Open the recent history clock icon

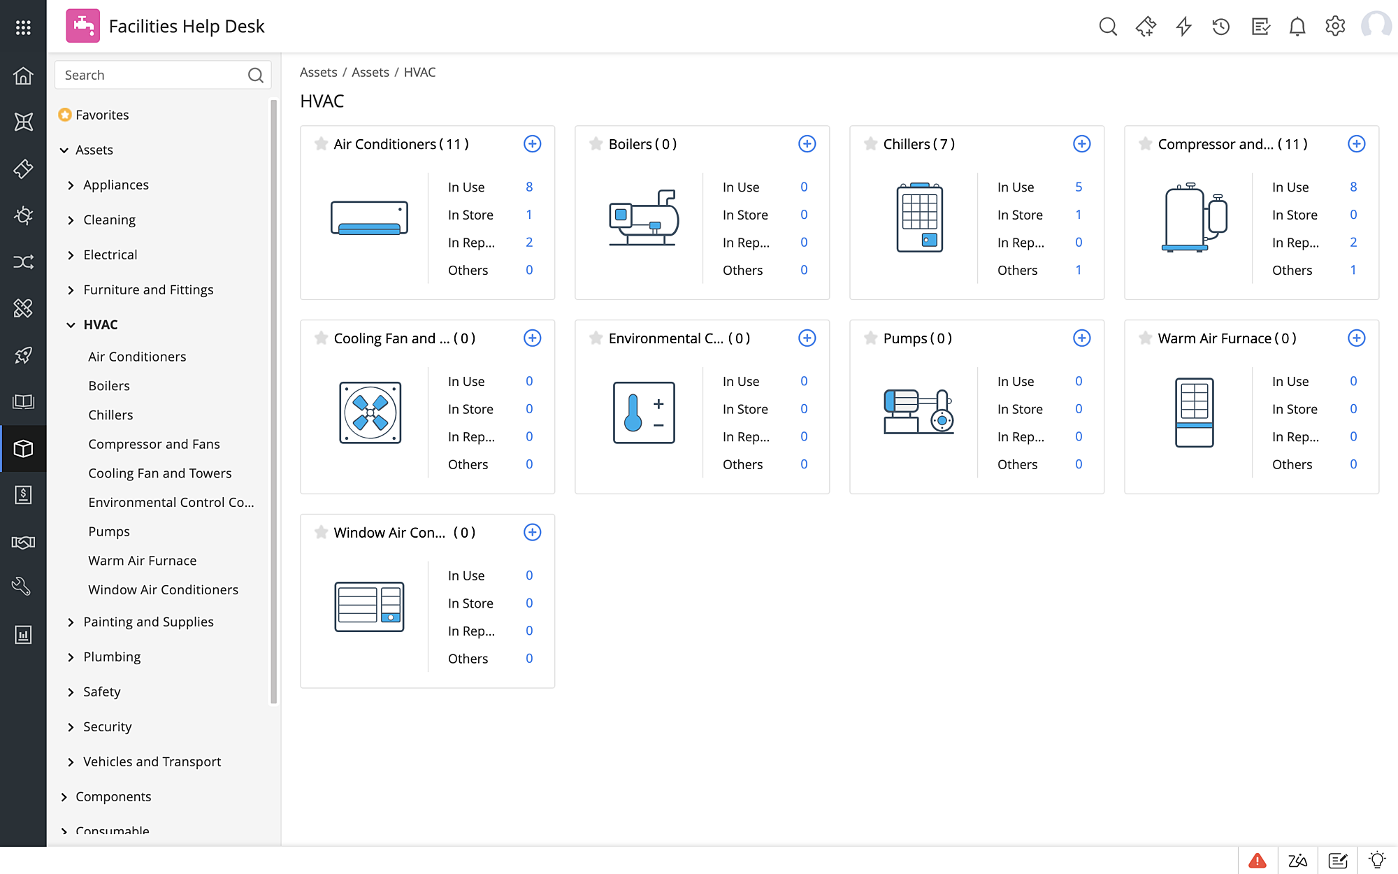coord(1220,27)
